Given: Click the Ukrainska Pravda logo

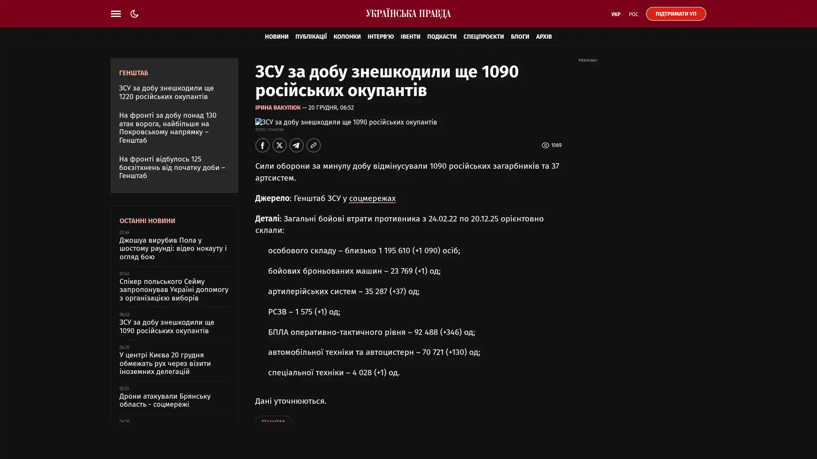Looking at the screenshot, I should click(408, 14).
